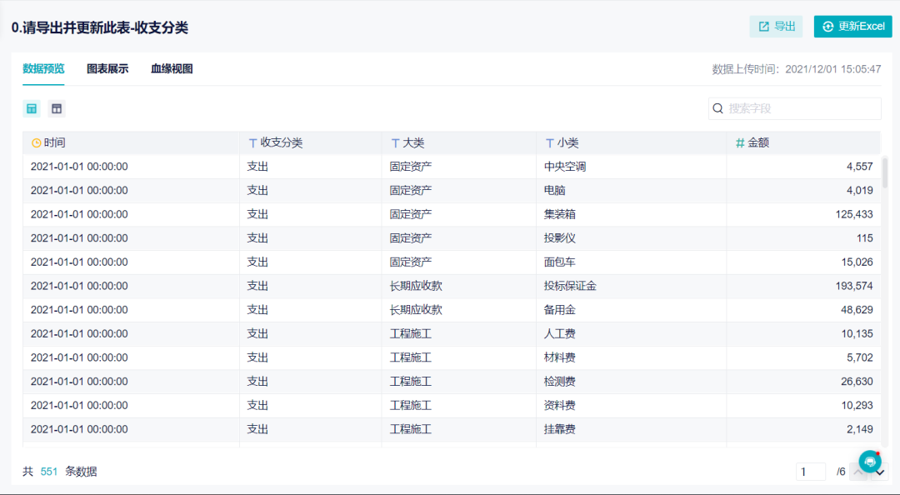The image size is (900, 495).
Task: Click the table's vertical scrollbar
Action: click(x=885, y=173)
